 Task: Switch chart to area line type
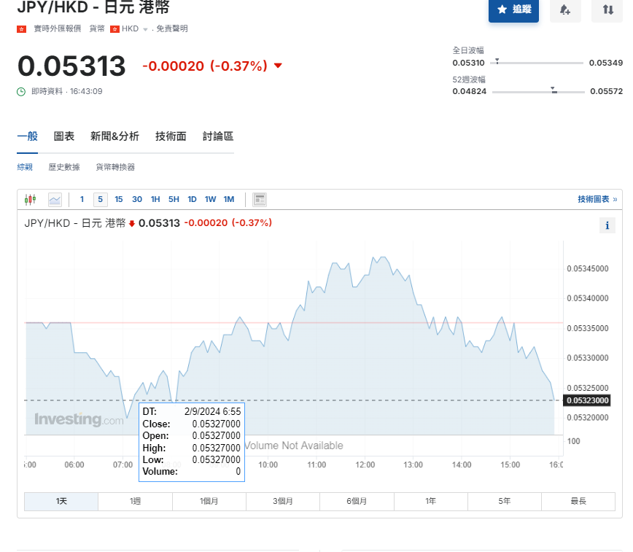pyautogui.click(x=55, y=199)
